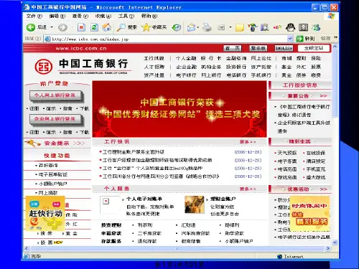Open the Mail button dropdown arrow

197,27
